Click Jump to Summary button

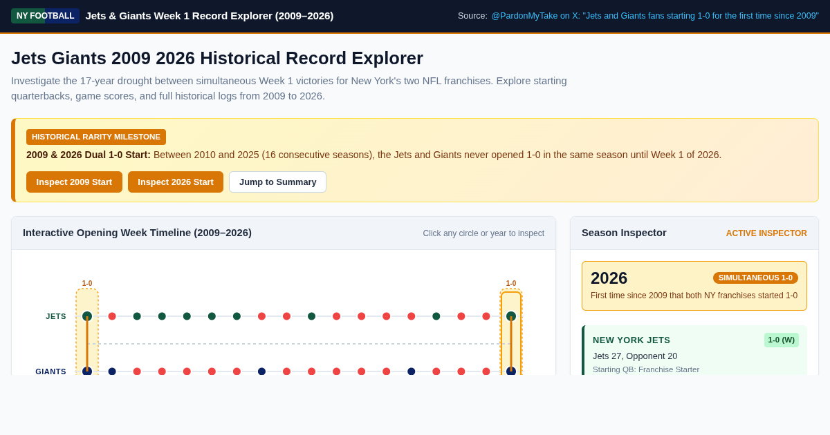277,182
